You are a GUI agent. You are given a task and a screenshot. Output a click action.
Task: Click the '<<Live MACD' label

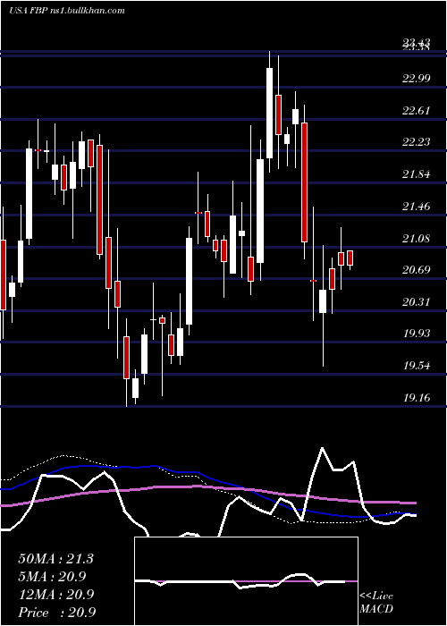(x=376, y=602)
